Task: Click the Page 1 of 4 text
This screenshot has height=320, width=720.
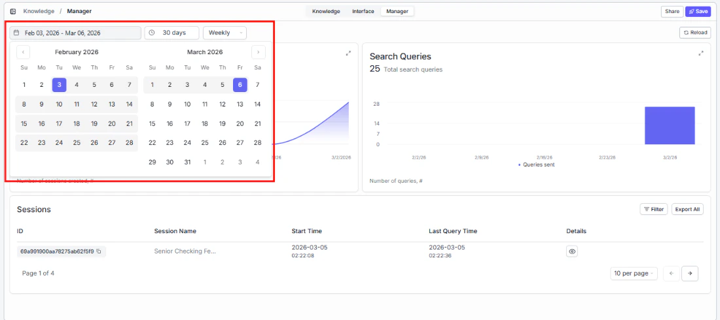Action: click(x=38, y=273)
